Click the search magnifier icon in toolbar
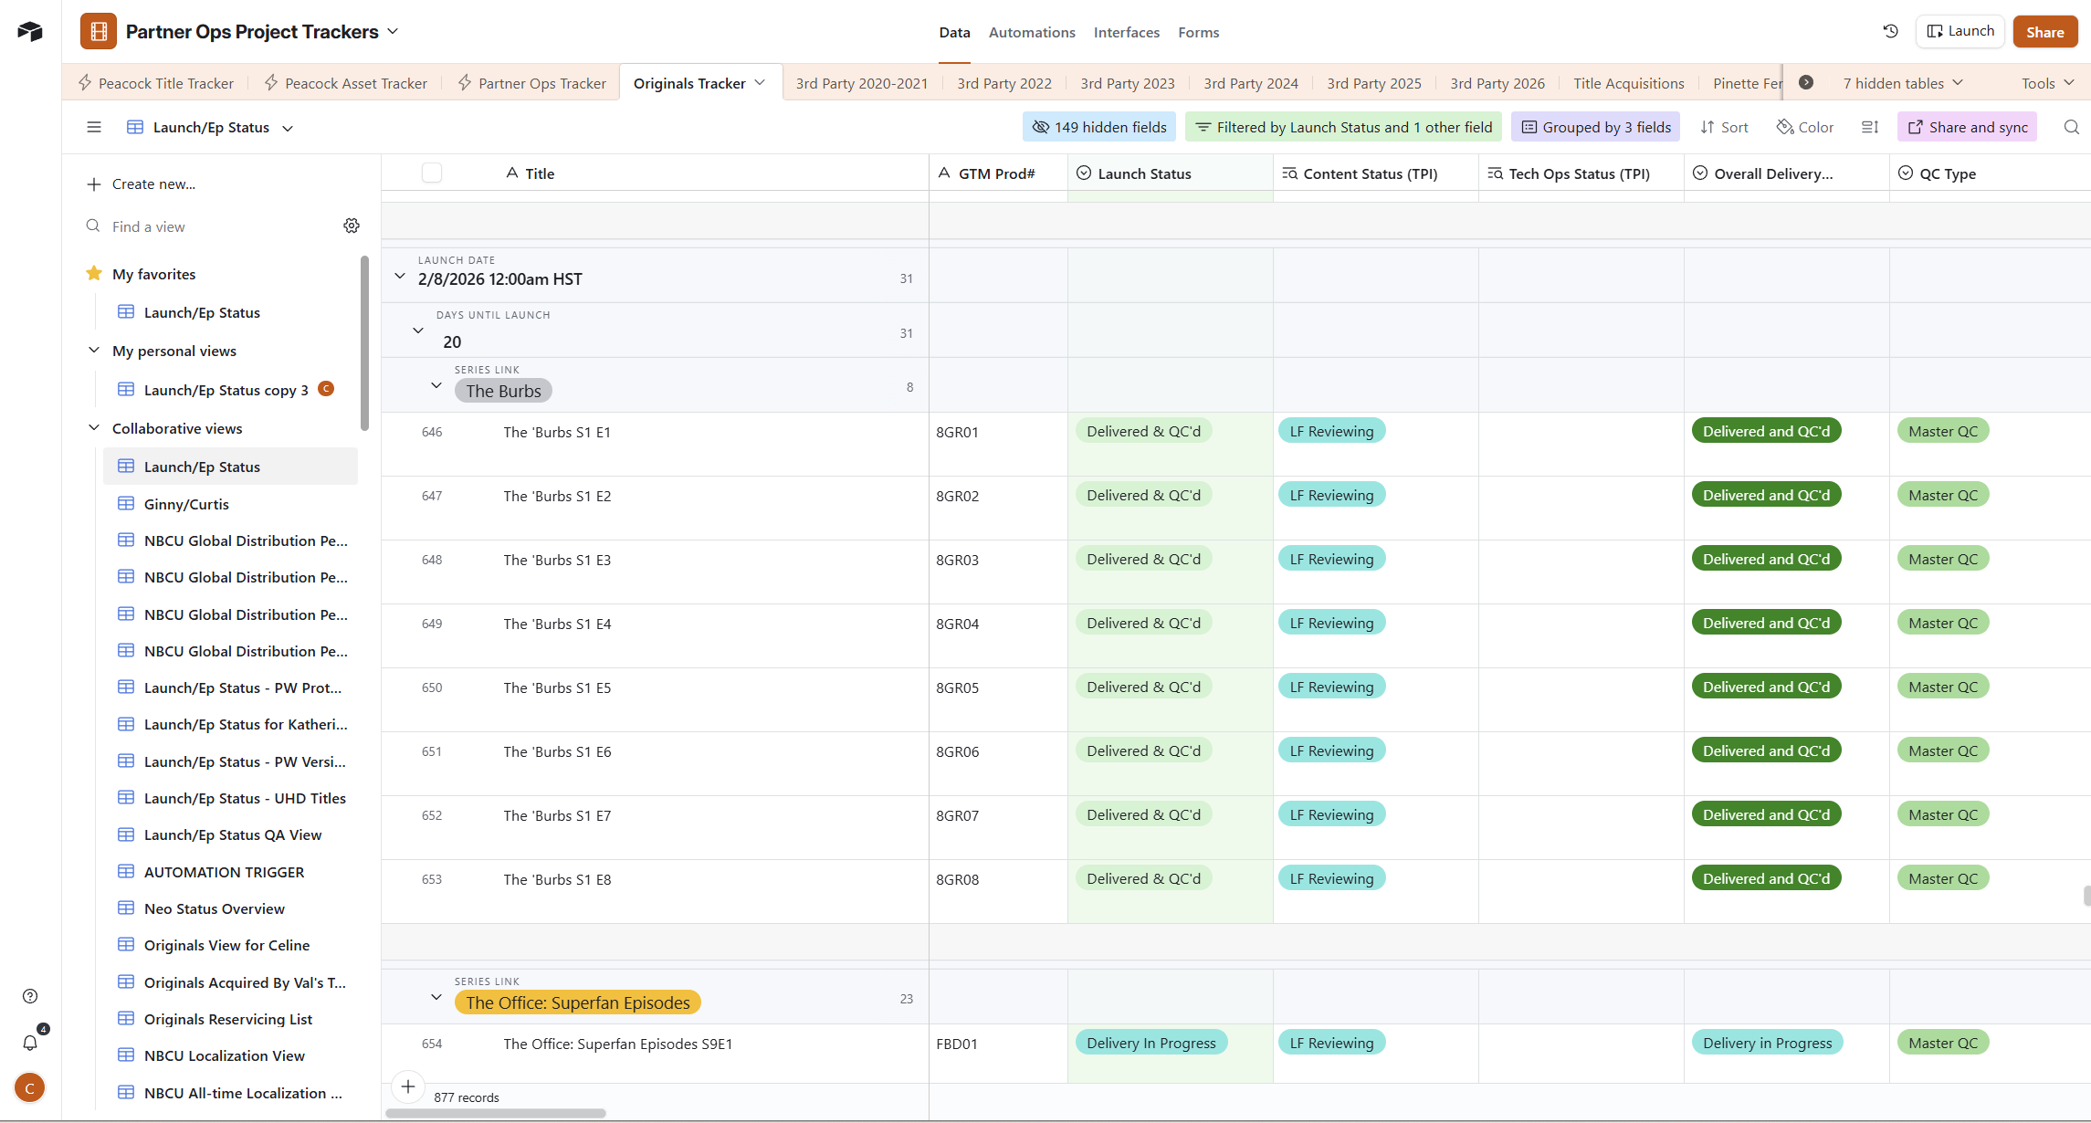2091x1123 pixels. [2071, 128]
